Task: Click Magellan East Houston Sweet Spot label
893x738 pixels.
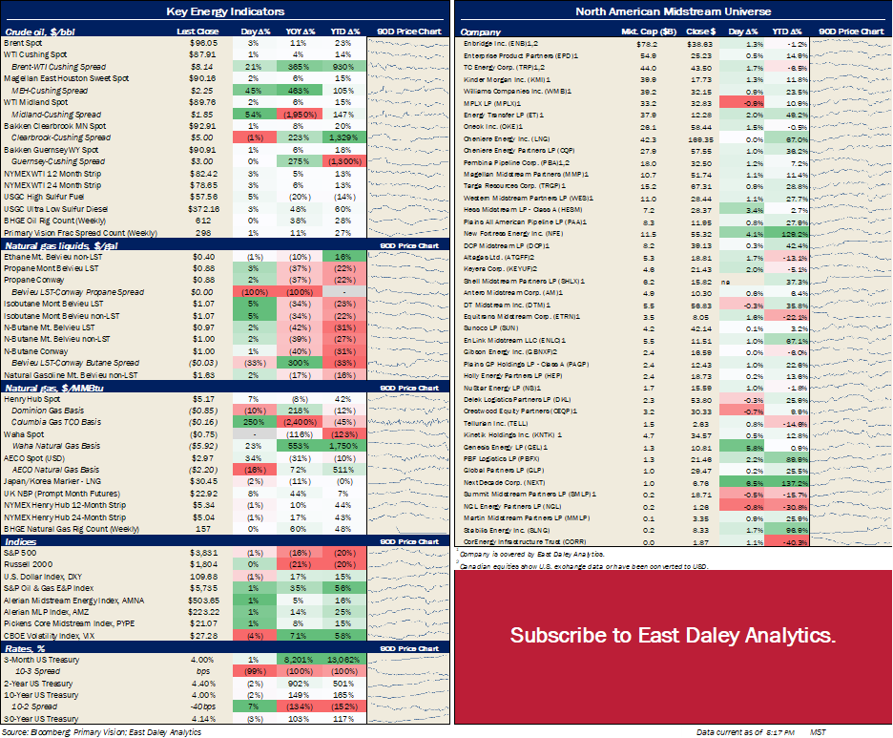Action: [x=66, y=78]
